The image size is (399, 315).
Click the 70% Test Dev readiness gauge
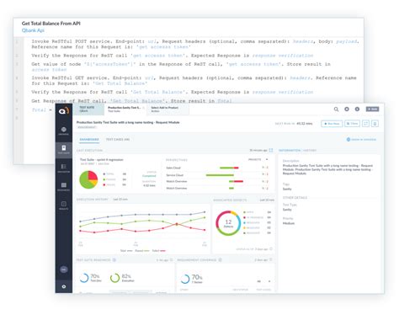[x=84, y=278]
